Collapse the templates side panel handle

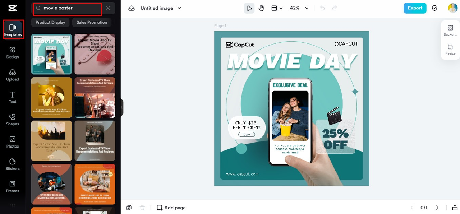tap(122, 107)
